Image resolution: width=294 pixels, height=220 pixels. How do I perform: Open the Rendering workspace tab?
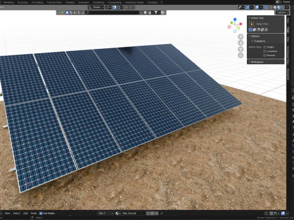[x=99, y=2]
